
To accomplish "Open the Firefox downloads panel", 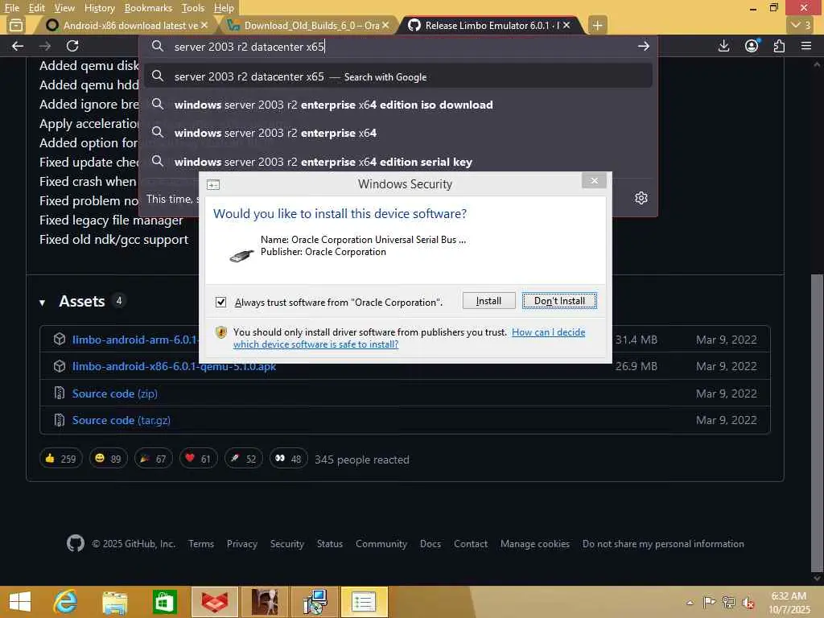I will pyautogui.click(x=723, y=46).
